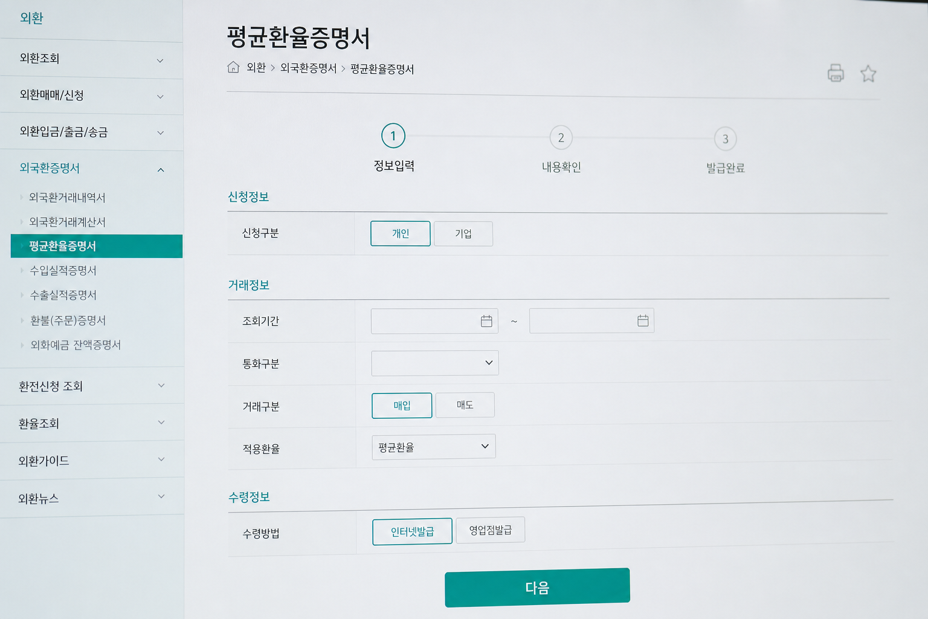This screenshot has width=928, height=619.
Task: Select 영업점발급 receipt method
Action: click(x=490, y=530)
